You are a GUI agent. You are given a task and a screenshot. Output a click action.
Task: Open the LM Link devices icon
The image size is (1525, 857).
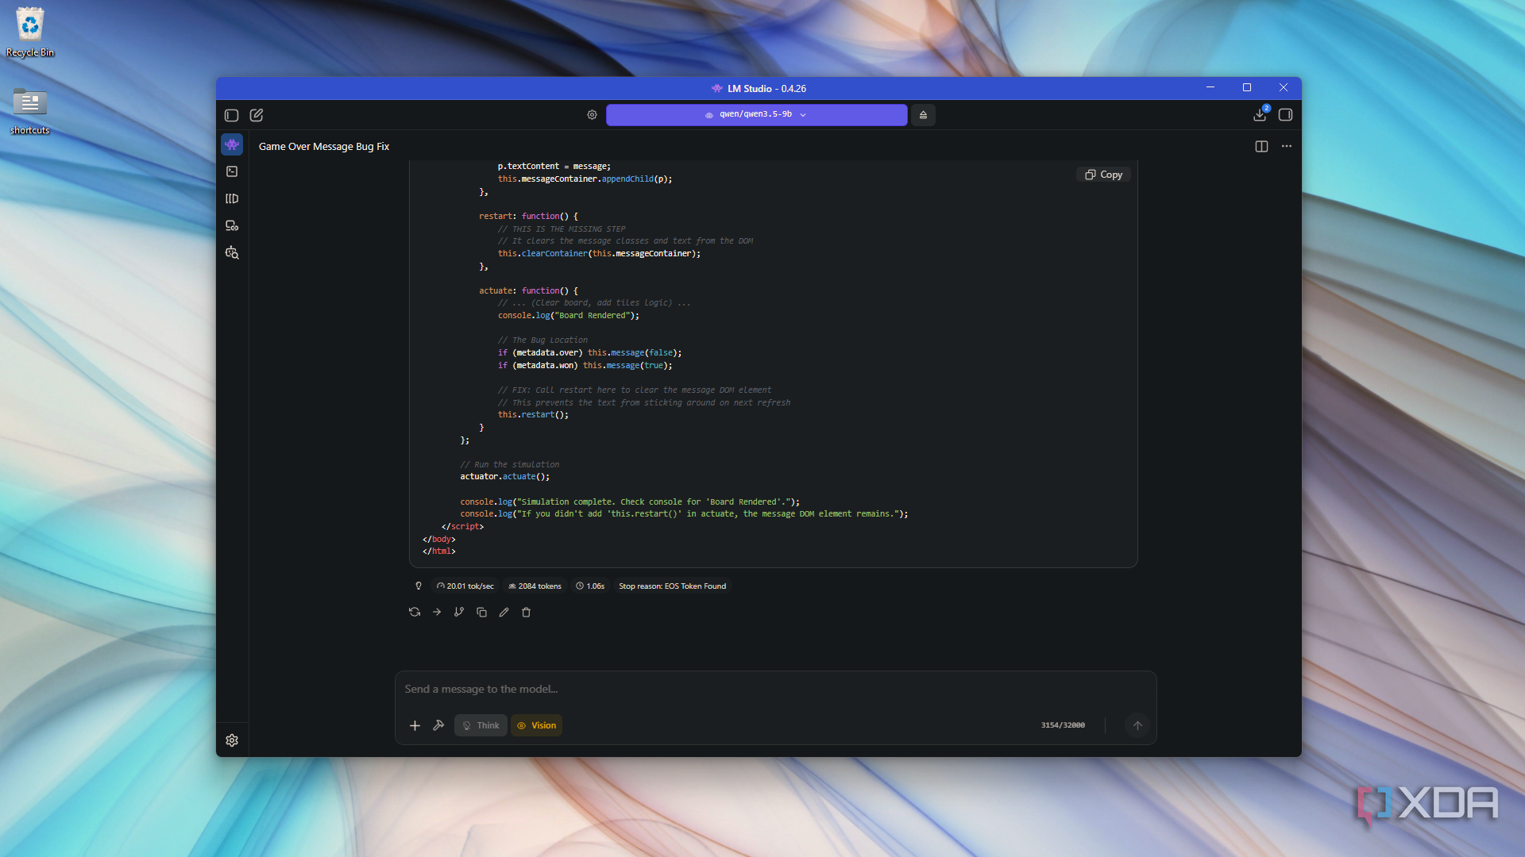point(232,225)
